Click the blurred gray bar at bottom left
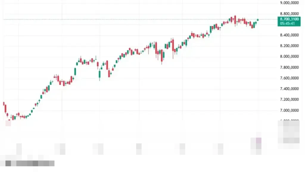305x172 pixels. [30, 163]
